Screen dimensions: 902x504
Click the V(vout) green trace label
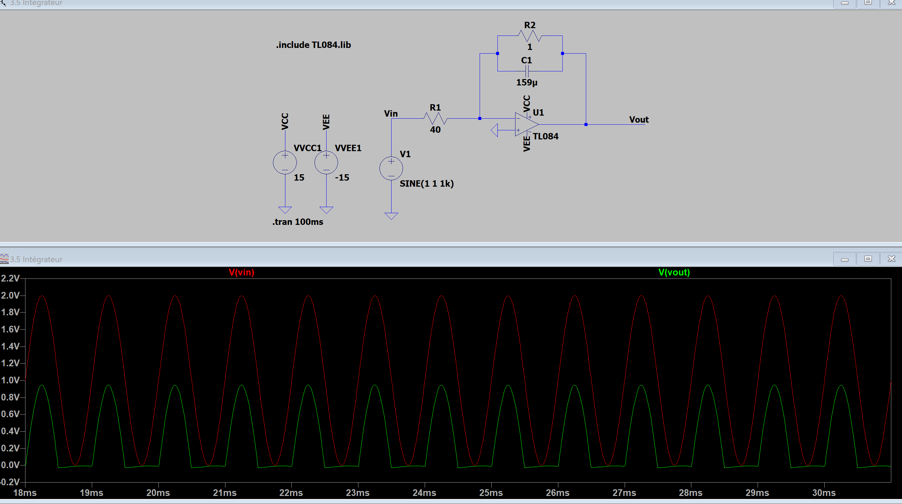[x=674, y=272]
